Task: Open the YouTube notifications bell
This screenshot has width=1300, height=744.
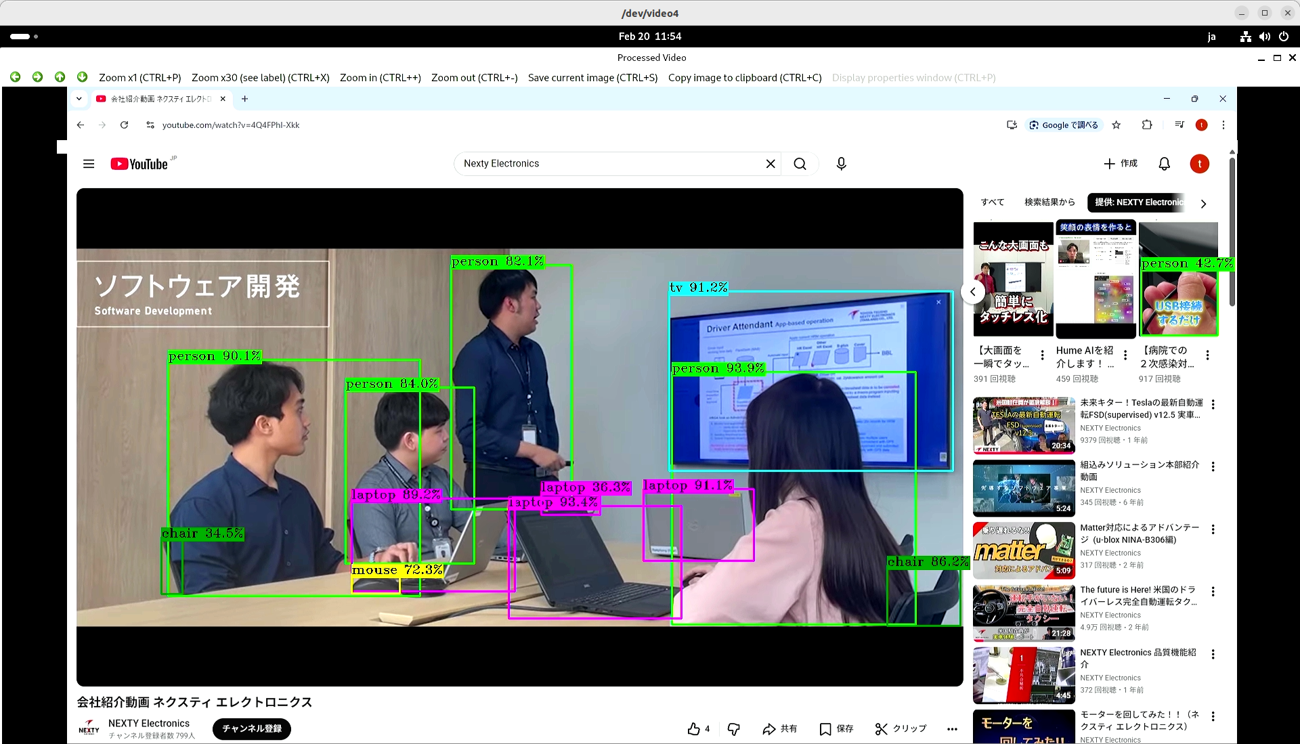Action: tap(1164, 164)
